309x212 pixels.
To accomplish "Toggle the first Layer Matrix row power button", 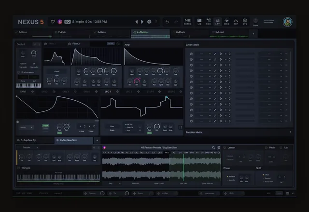I will [191, 53].
